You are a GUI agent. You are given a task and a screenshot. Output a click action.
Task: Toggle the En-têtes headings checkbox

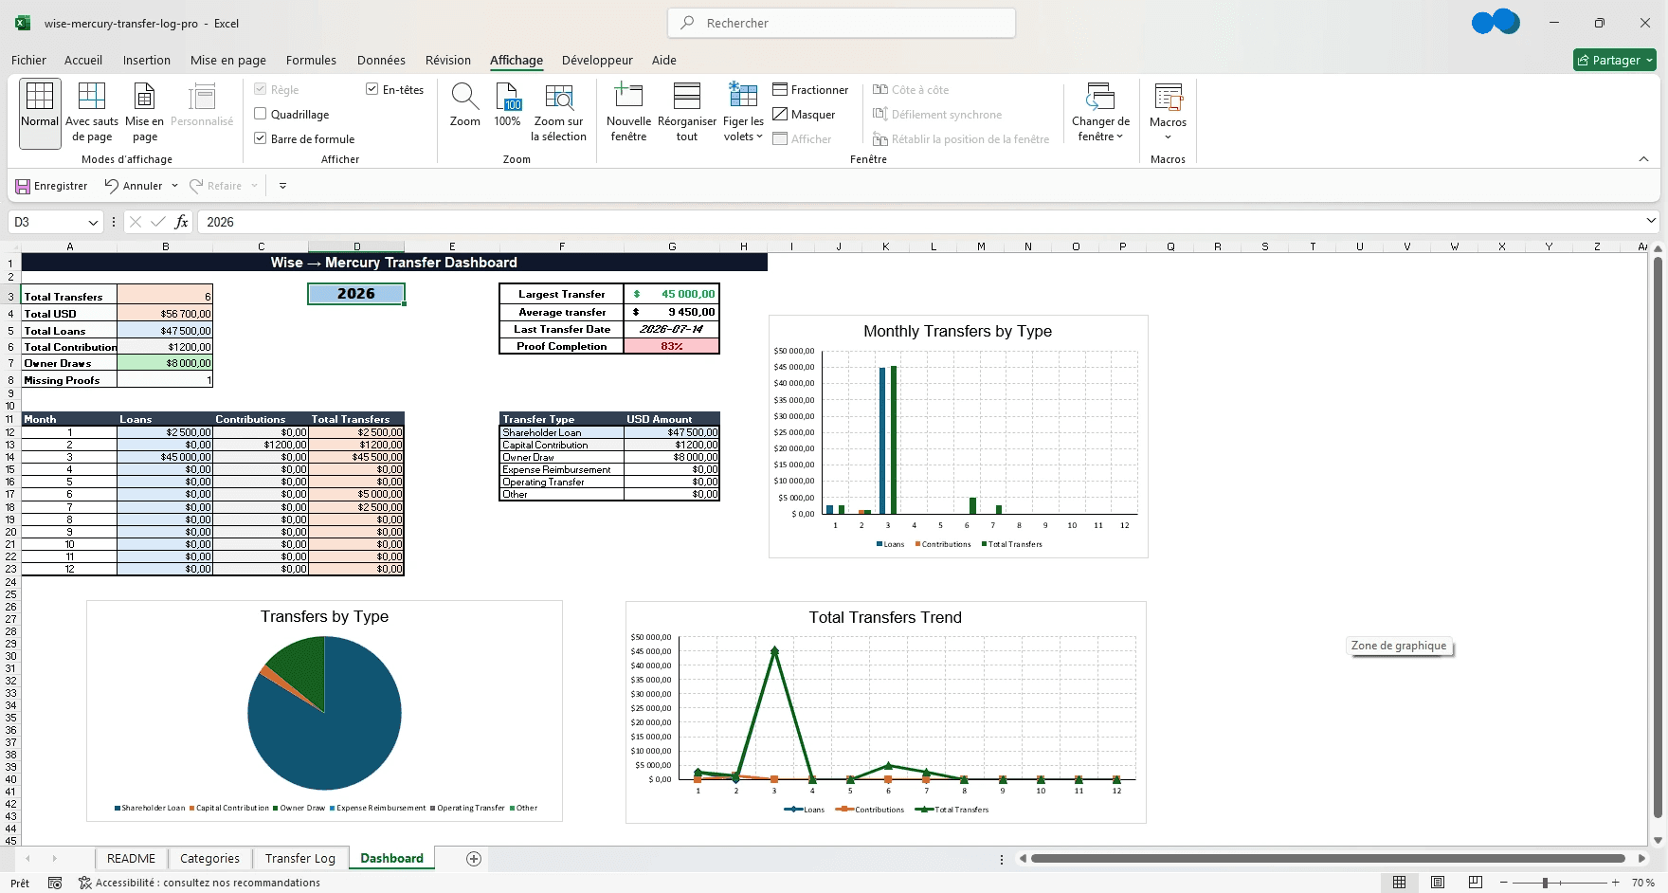point(372,89)
